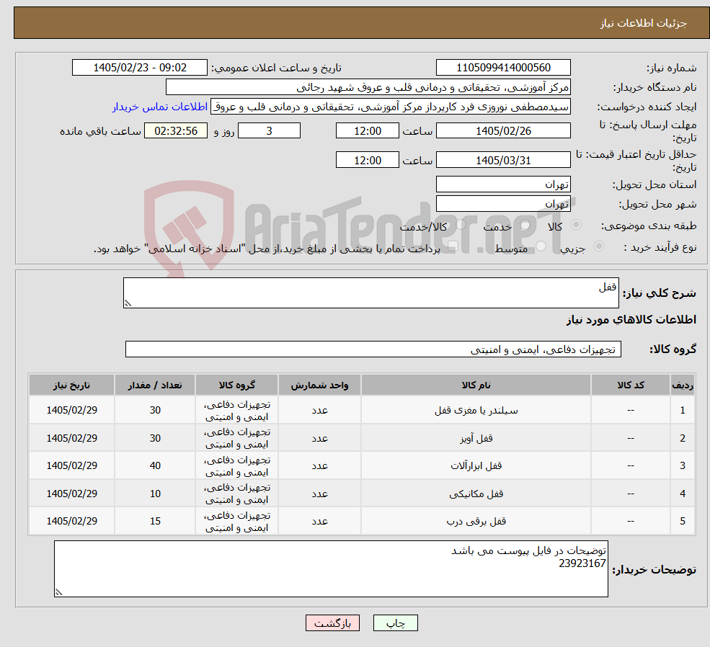Click the جزئیات اطلاعات نیاز page header
The height and width of the screenshot is (647, 710).
click(644, 23)
